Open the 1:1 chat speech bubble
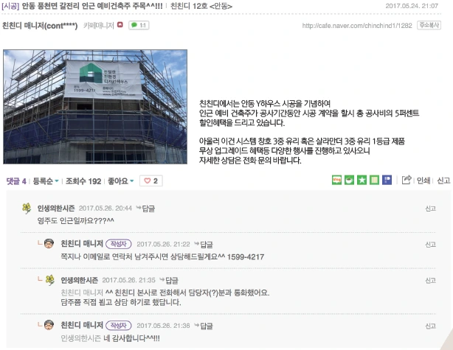 coord(139,25)
